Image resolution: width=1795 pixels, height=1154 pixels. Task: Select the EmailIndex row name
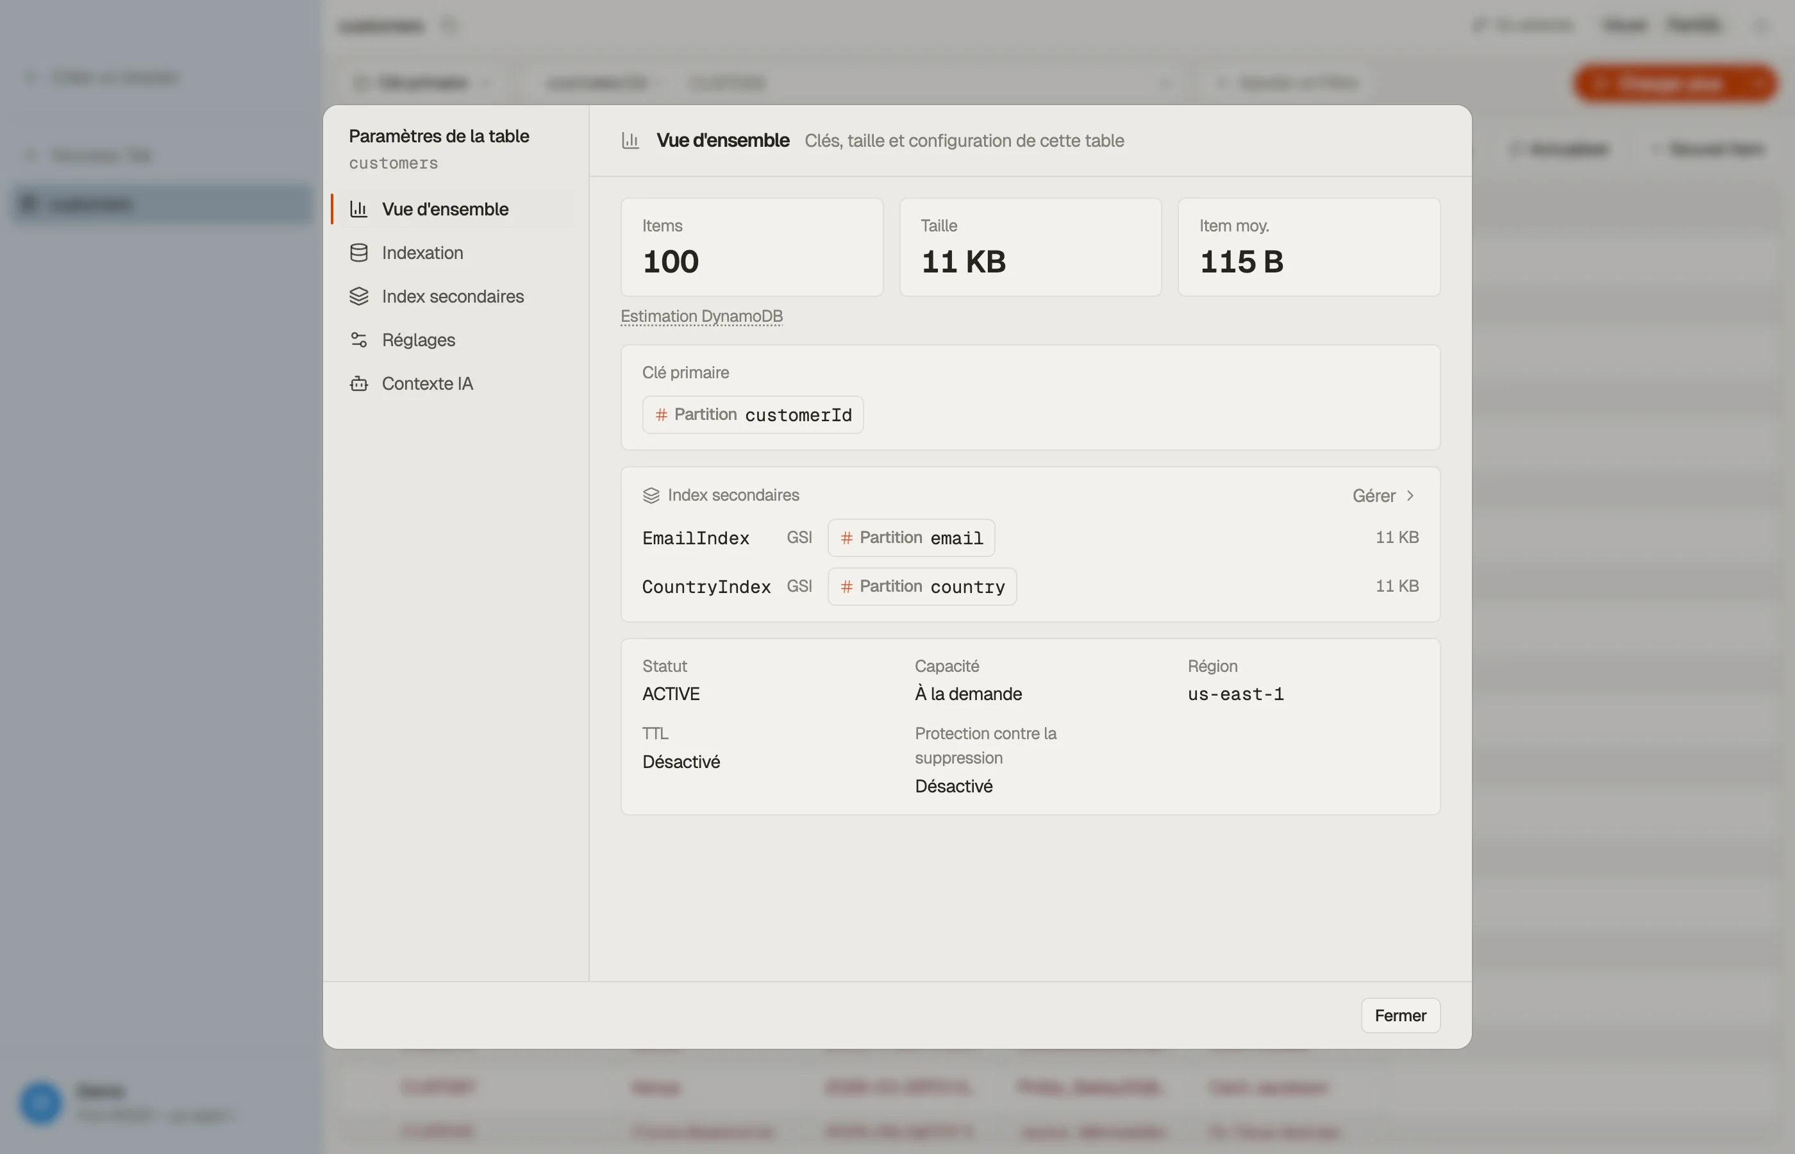(695, 538)
